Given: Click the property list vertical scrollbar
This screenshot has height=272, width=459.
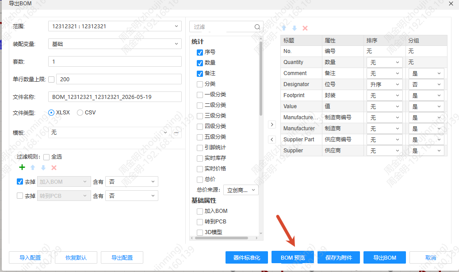Looking at the screenshot, I should 260,78.
